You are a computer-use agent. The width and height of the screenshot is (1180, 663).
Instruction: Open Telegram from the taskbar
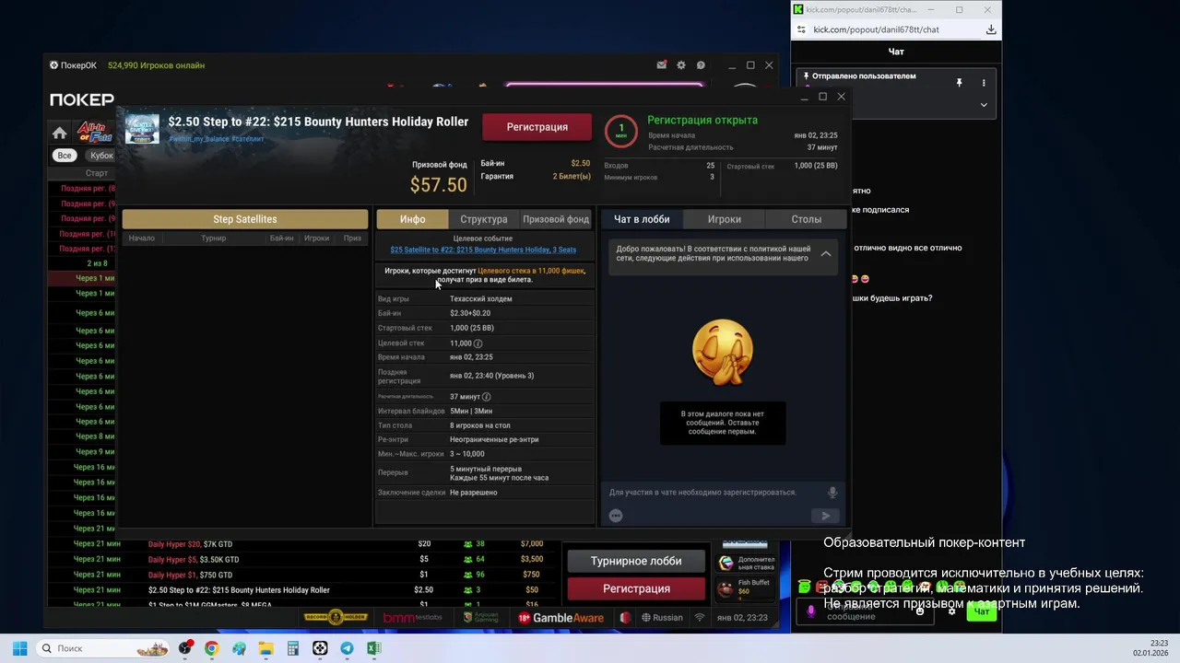click(347, 648)
